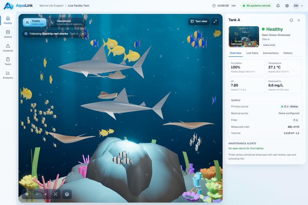Expand the user account dropdown chevron
Screen dimensions: 308x205
click(x=302, y=6)
